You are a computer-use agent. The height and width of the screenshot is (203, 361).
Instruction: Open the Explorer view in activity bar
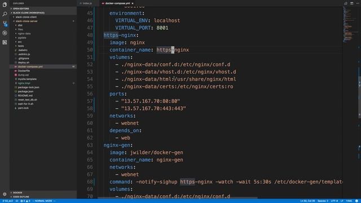pos(5,5)
